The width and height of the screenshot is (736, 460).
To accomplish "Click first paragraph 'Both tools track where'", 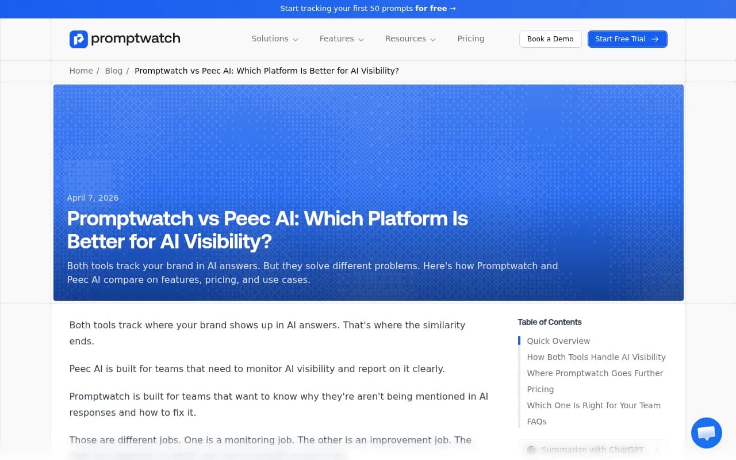I will pos(267,333).
